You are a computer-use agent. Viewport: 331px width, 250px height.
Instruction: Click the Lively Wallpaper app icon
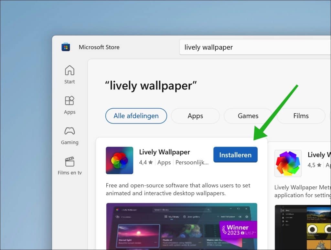tap(120, 160)
